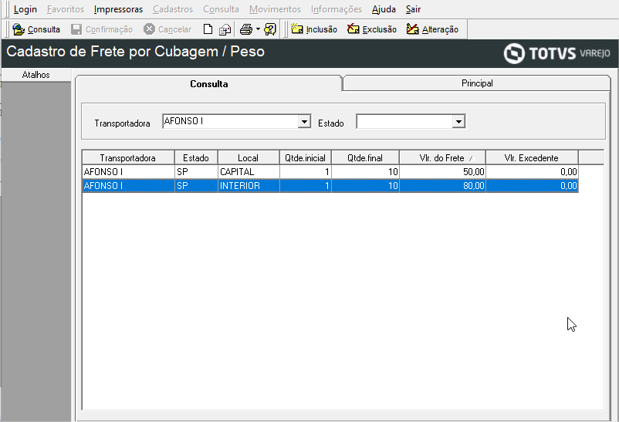Open the Impressoras menu

pyautogui.click(x=118, y=9)
